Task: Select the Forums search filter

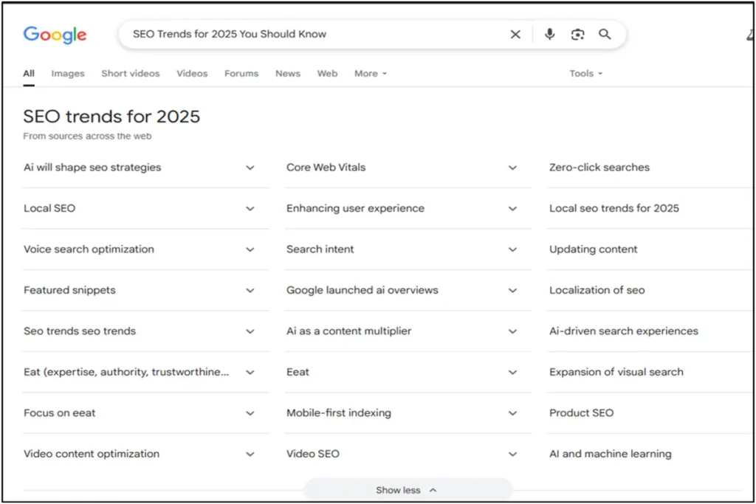Action: tap(241, 73)
